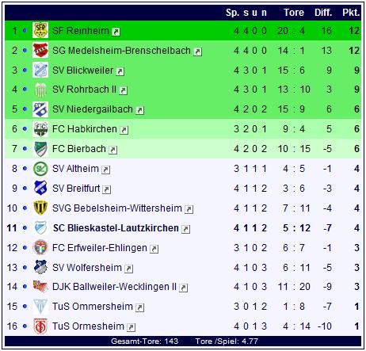Click the blue dot beside rank 13
This screenshot has height=351, width=366.
click(25, 268)
